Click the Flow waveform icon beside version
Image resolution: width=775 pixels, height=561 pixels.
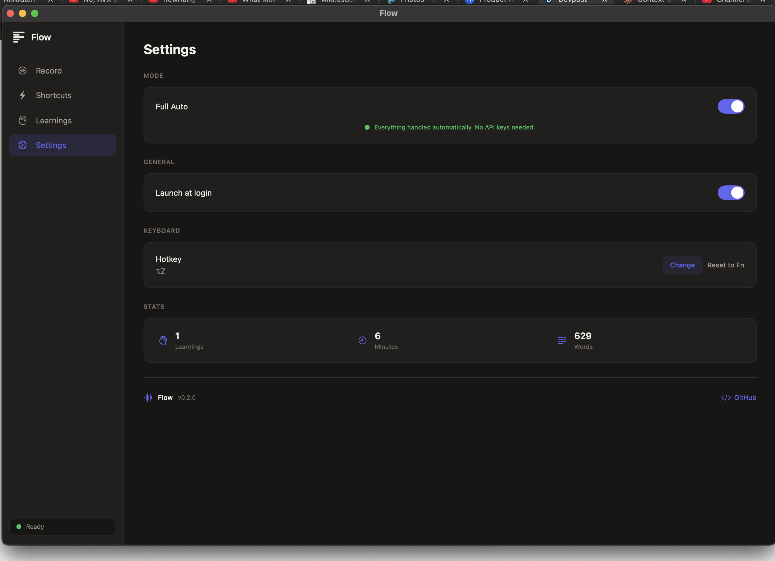148,398
